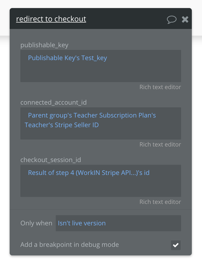
Task: Edit the Teacher's Stripe Seller ID expression
Action: click(x=62, y=125)
